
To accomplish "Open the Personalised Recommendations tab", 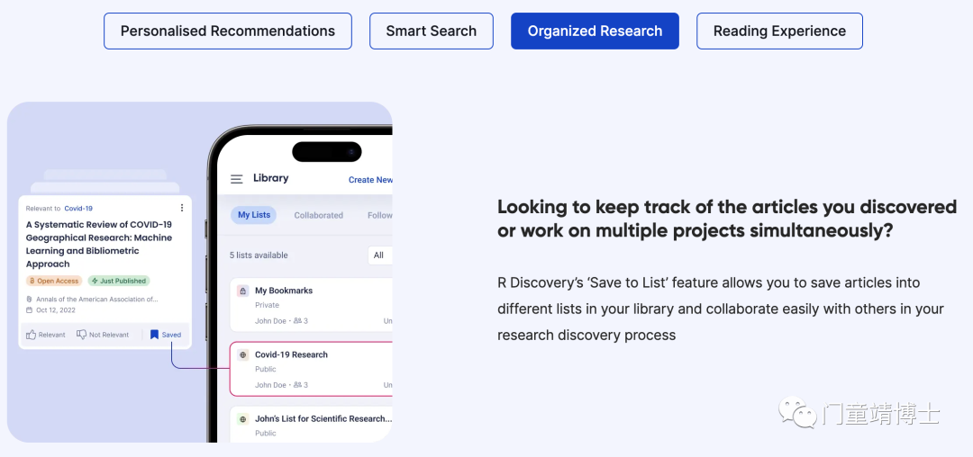I will pos(228,31).
